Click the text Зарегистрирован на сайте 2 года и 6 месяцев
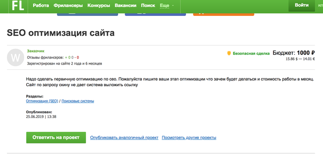323x162 pixels. [x=65, y=63]
